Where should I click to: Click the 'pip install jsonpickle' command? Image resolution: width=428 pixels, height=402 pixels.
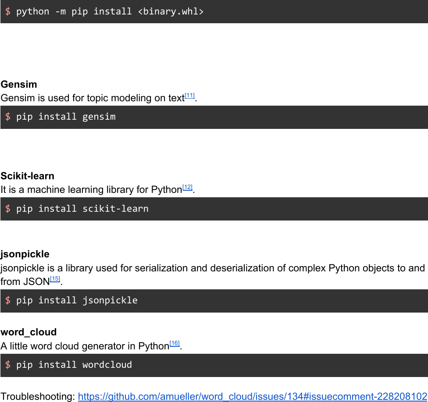click(77, 300)
